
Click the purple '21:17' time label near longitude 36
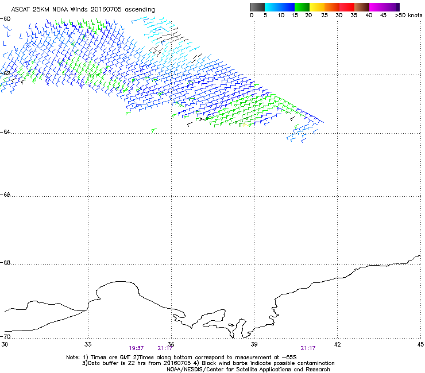pyautogui.click(x=165, y=348)
